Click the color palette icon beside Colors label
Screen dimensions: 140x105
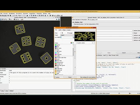point(71,43)
